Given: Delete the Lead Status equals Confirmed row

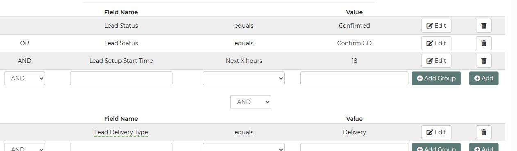Looking at the screenshot, I should pyautogui.click(x=483, y=26).
